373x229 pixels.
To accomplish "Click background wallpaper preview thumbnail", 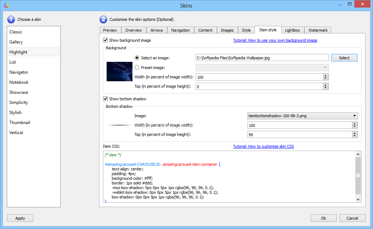I will click(x=120, y=72).
